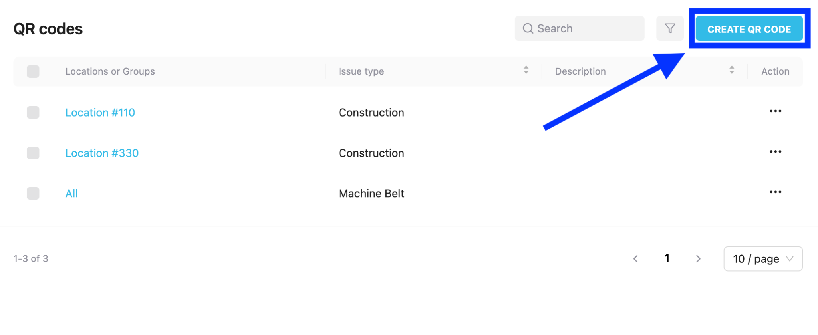Open the All locations link
The width and height of the screenshot is (818, 335).
[71, 194]
